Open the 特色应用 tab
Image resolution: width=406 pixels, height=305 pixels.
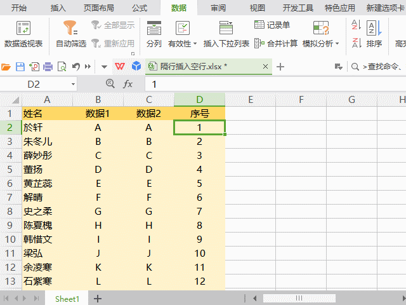click(340, 8)
